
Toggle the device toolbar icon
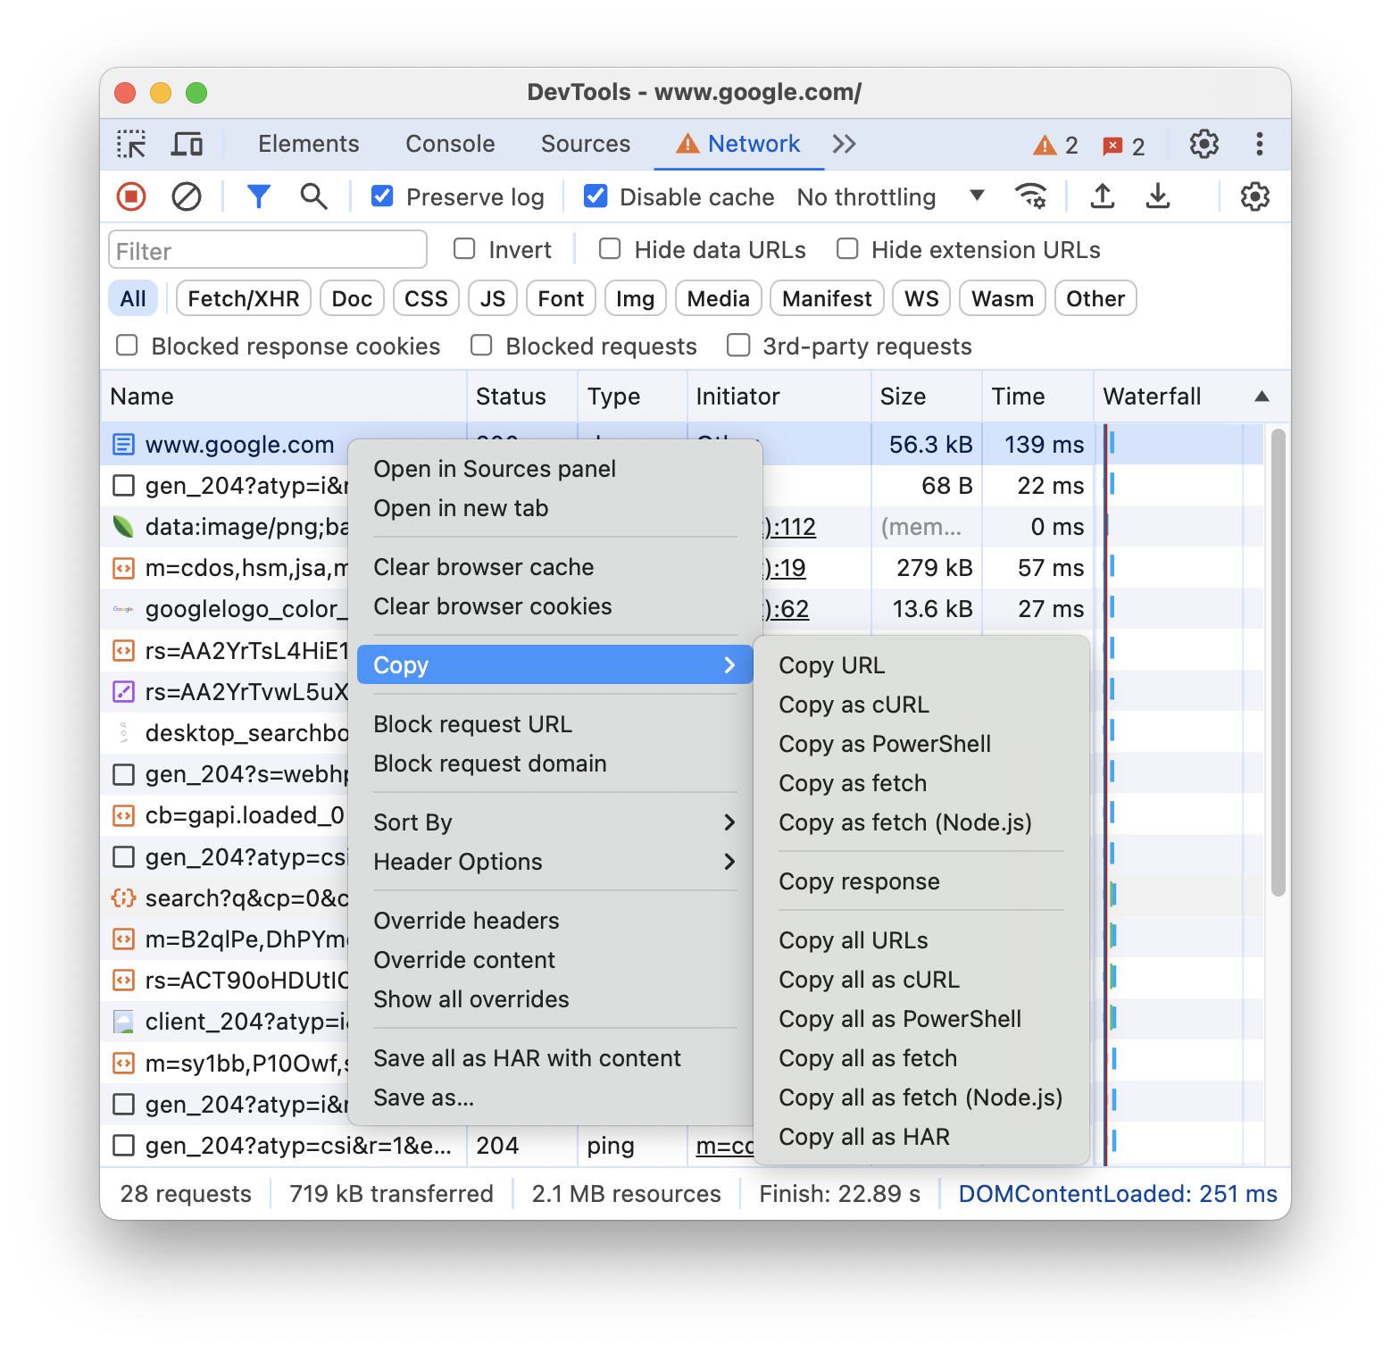pos(187,144)
